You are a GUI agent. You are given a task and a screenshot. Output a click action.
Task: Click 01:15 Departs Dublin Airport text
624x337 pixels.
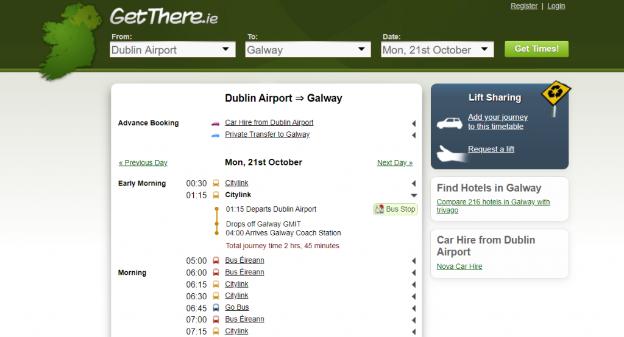271,209
